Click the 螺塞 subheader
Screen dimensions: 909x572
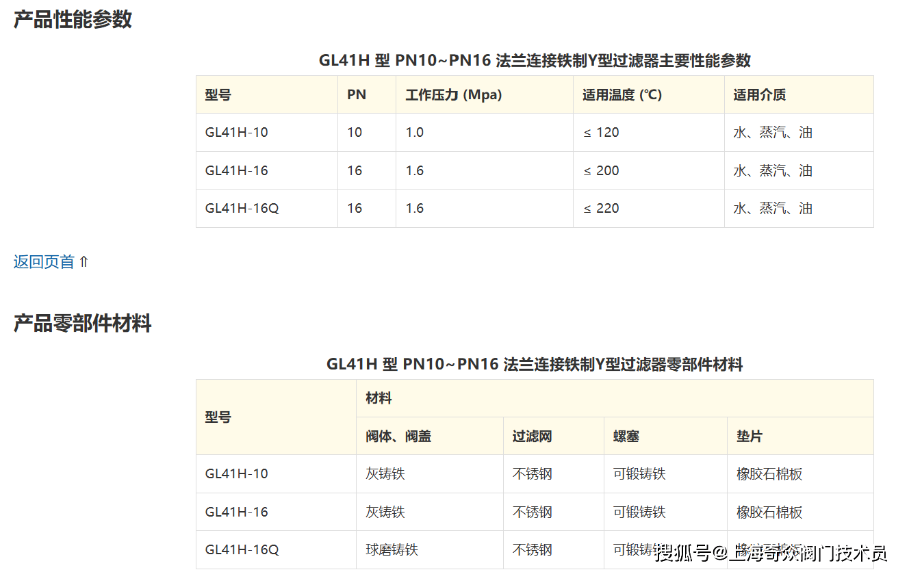pyautogui.click(x=626, y=436)
